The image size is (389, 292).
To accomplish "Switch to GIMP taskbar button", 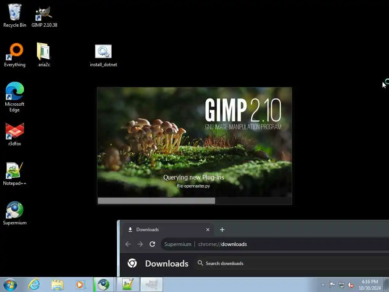I will point(152,284).
